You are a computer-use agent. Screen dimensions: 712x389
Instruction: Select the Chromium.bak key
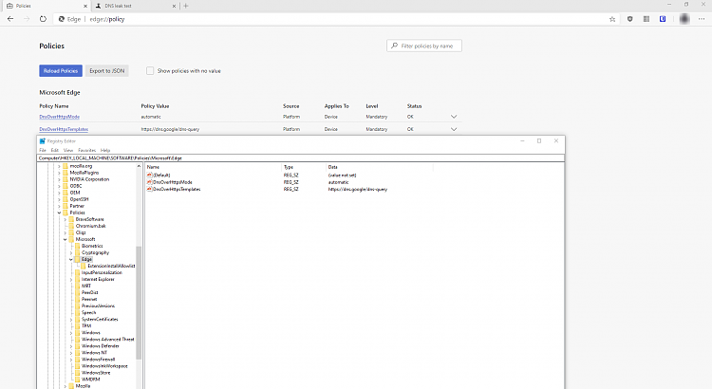pyautogui.click(x=90, y=226)
